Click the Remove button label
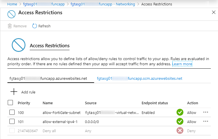This screenshot has width=218, height=139. point(20,26)
